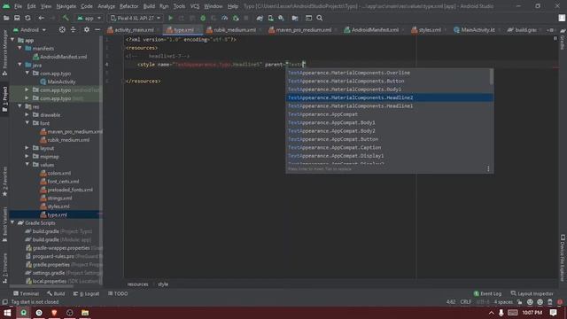
Task: Open File Explorer from the taskbar
Action: pyautogui.click(x=85, y=313)
